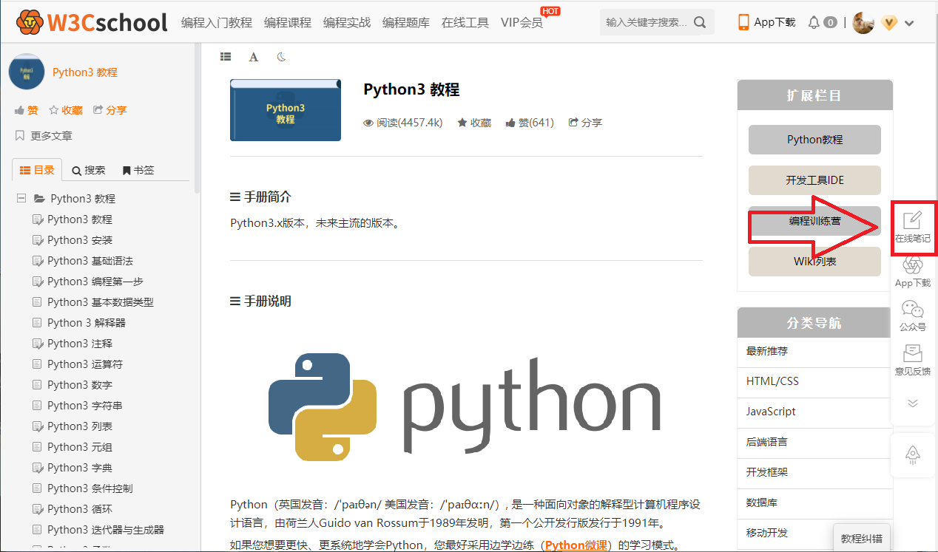Screen dimensions: 938x552
Task: Click the 公众号 WeChat icon in sidebar
Action: [912, 315]
